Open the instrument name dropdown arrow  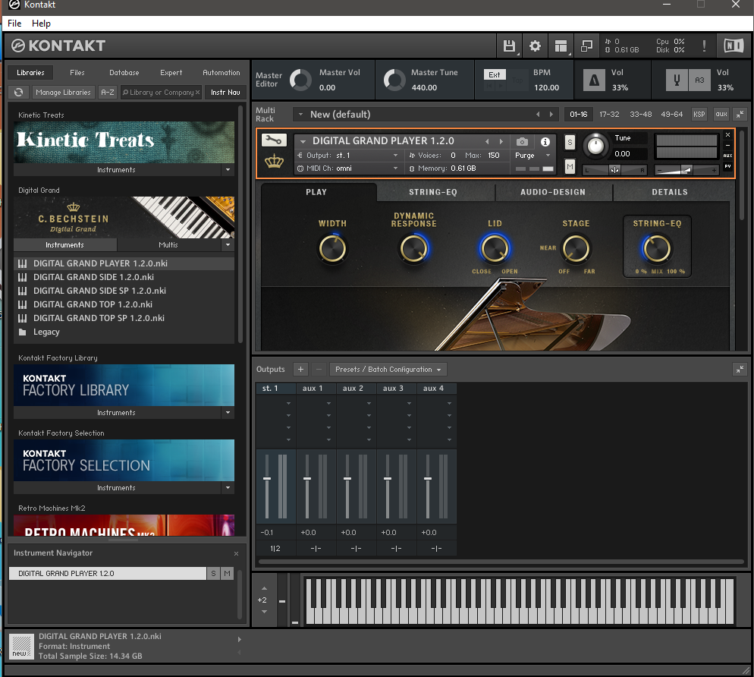[x=303, y=141]
